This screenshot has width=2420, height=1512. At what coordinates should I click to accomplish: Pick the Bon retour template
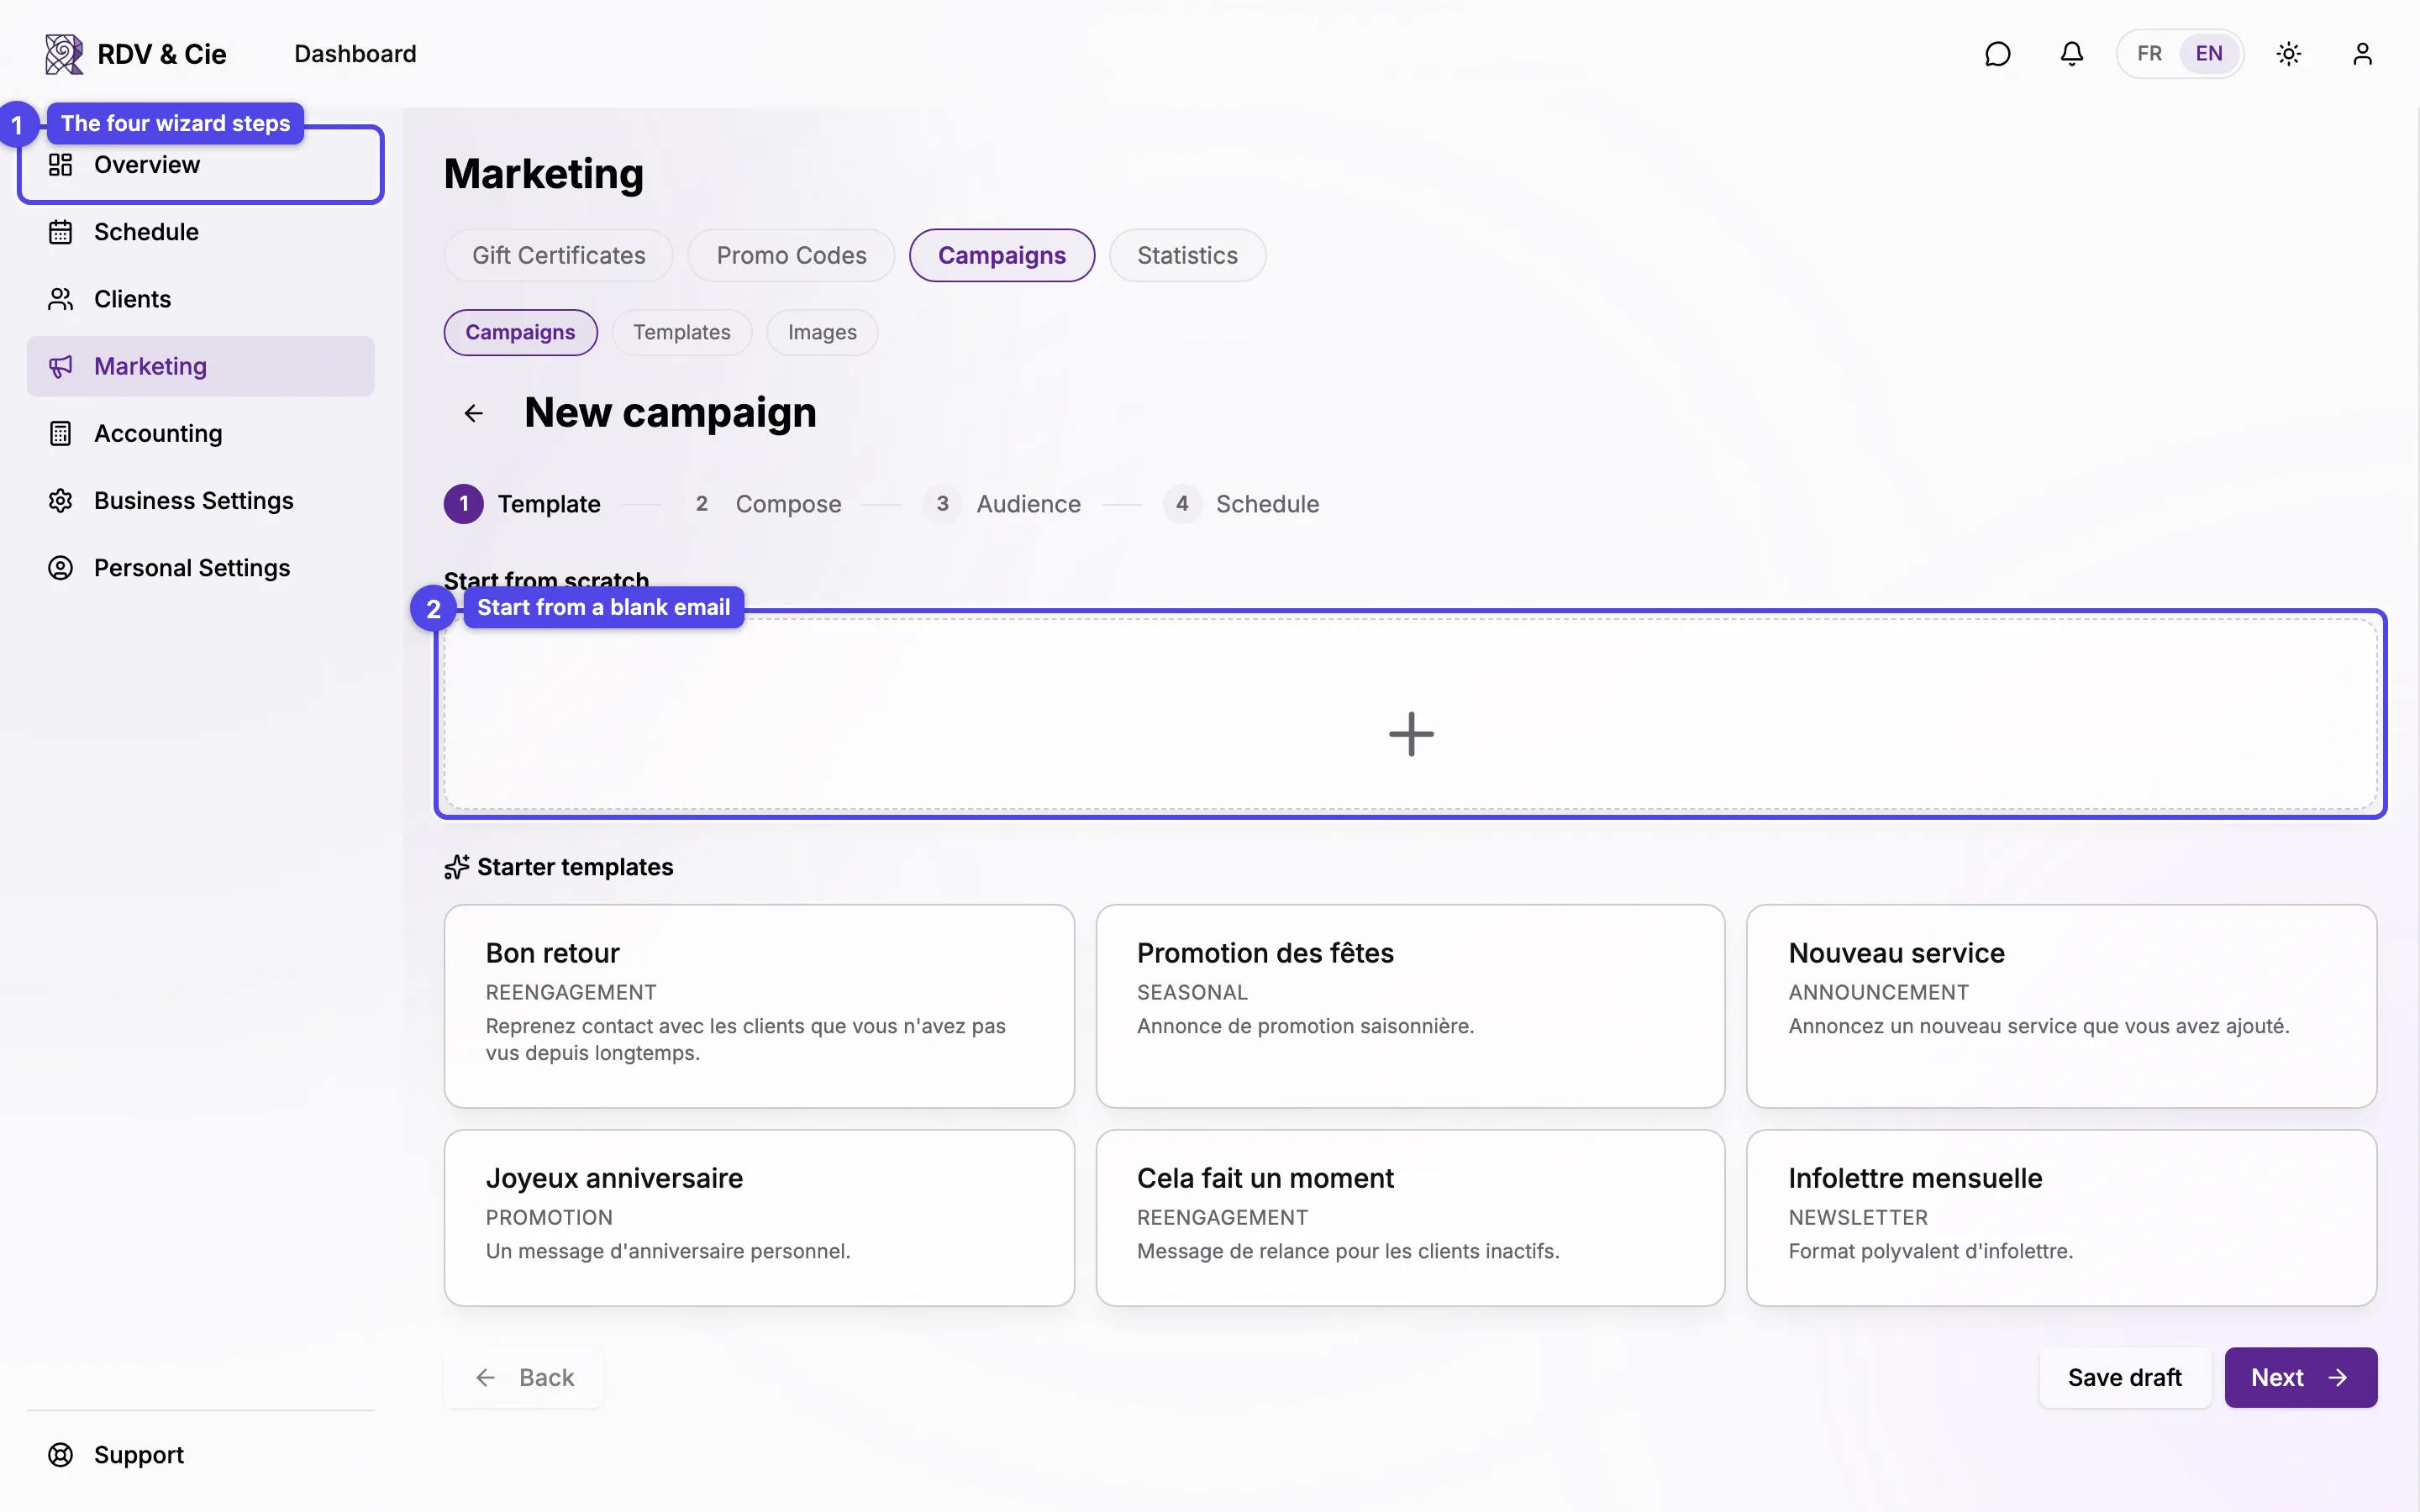click(x=759, y=1006)
